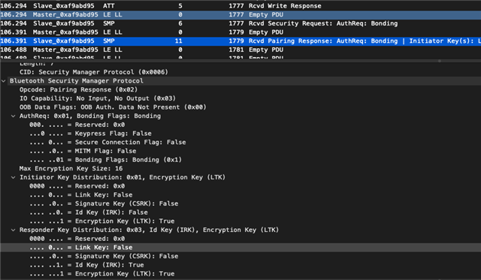Select the Master Empty PDU row numbered 1777
This screenshot has height=280, width=481.
[x=240, y=15]
